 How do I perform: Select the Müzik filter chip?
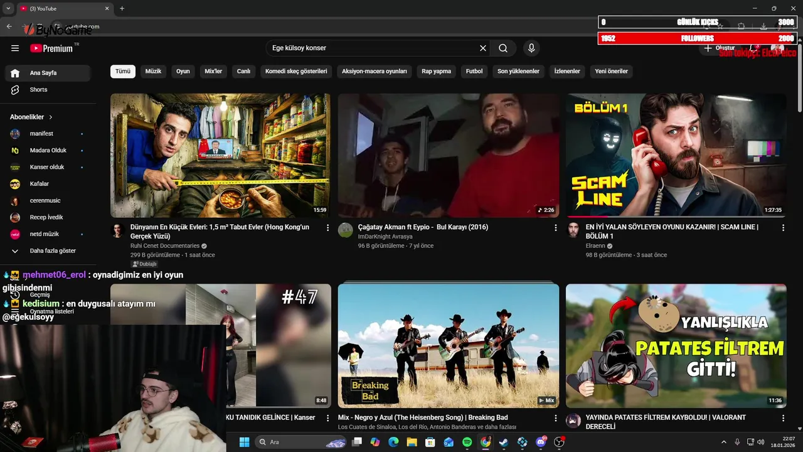(x=153, y=71)
